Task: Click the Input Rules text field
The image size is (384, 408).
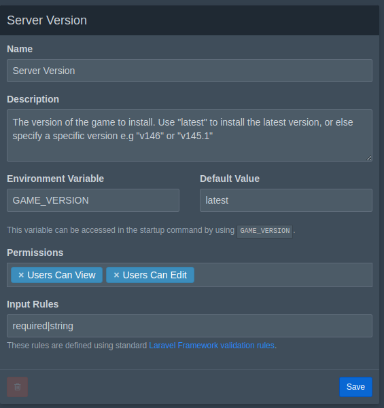Action: [190, 326]
